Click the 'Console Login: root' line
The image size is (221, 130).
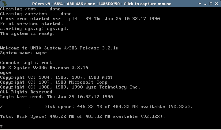coord(26,63)
